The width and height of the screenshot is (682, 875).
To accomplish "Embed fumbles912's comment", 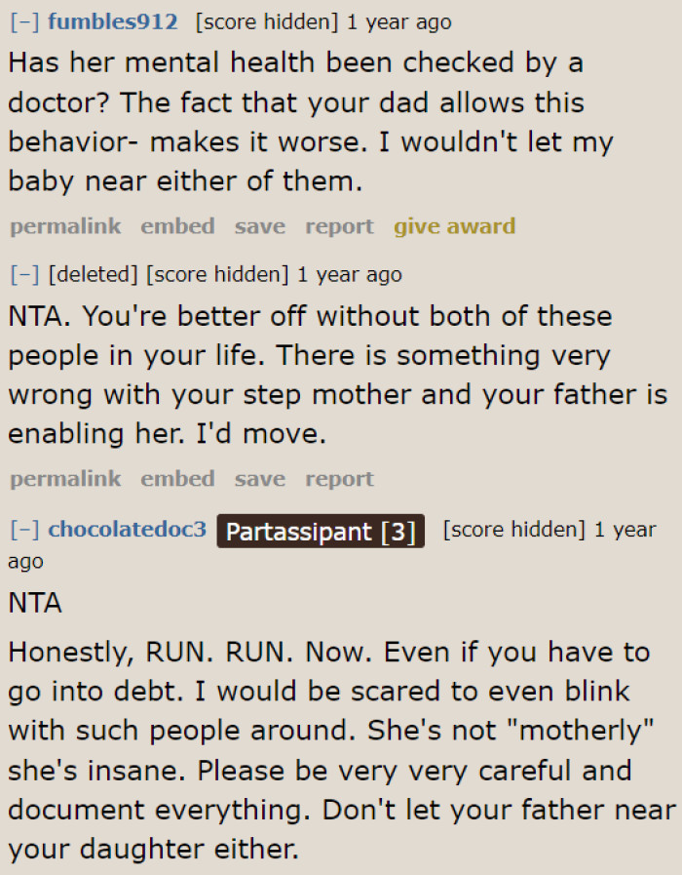I will [177, 225].
